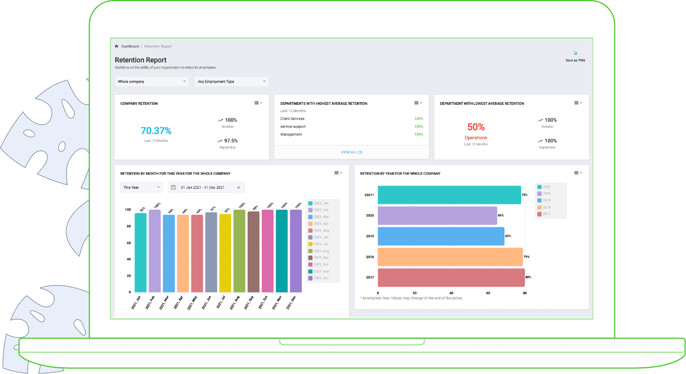Click the Retention Report page heading
The image size is (686, 374).
pyautogui.click(x=141, y=60)
